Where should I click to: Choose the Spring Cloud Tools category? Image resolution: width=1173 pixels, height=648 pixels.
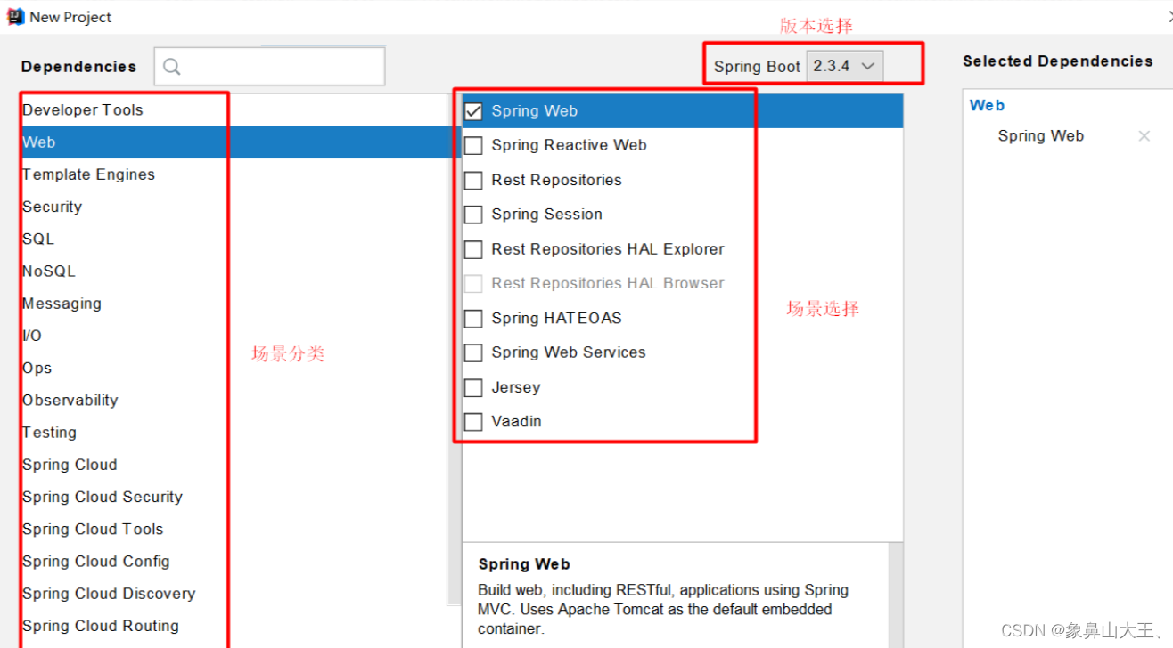(x=235, y=530)
